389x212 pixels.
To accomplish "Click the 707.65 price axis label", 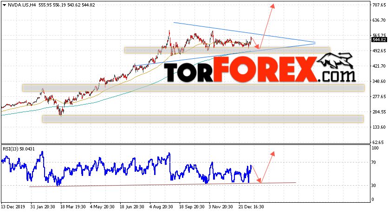I will 379,5.
